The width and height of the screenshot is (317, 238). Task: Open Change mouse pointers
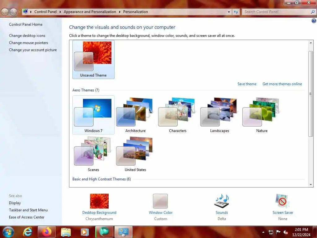coord(28,43)
